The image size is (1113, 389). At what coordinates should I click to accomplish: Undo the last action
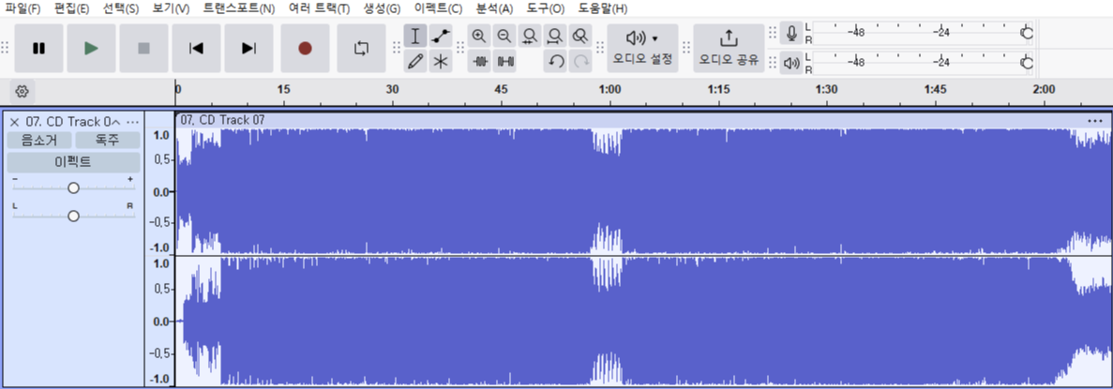point(556,62)
